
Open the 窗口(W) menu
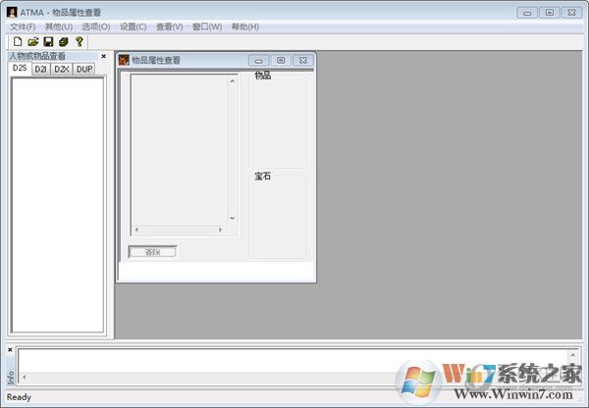(207, 27)
